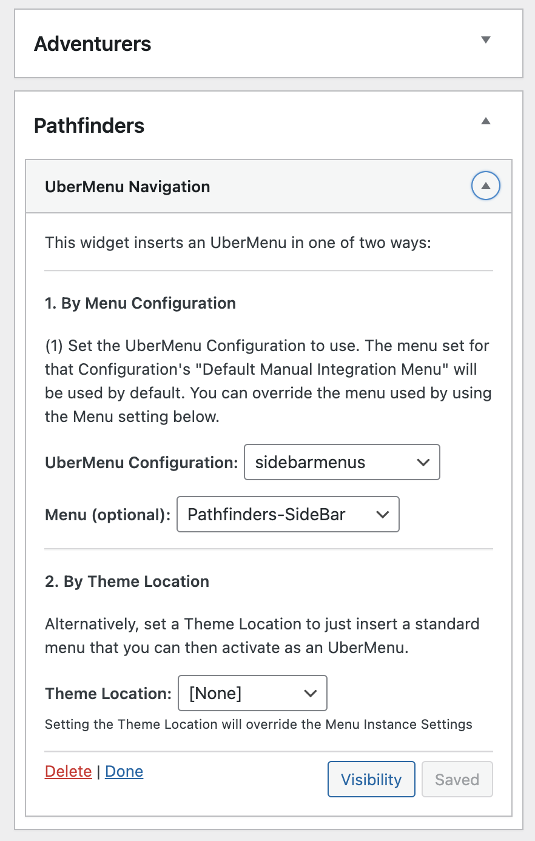Click the "UberMenu Configuration:" field label
The image size is (535, 841).
pos(141,463)
